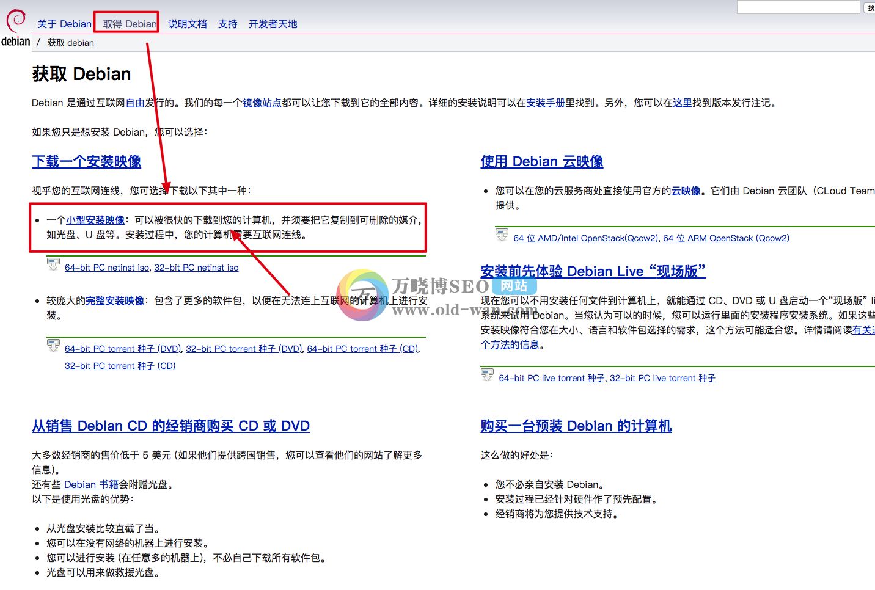Screen dimensions: 875x590
Task: Open the 关于 Debian menu
Action: coord(64,24)
